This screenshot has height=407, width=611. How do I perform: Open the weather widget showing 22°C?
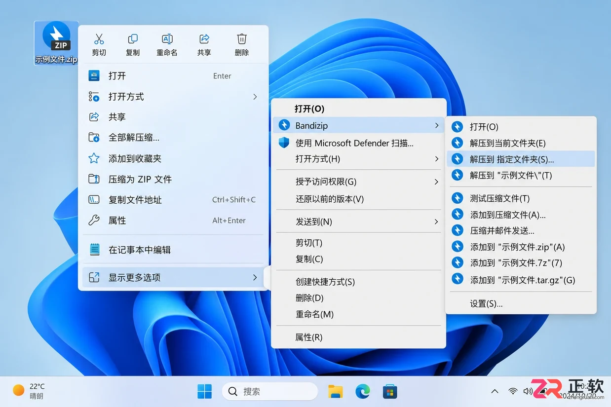click(29, 391)
